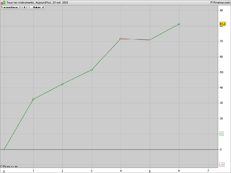Viewport: 231px width, 173px height.
Task: Click the 4 label on the horizontal axis
Action: pyautogui.click(x=121, y=171)
